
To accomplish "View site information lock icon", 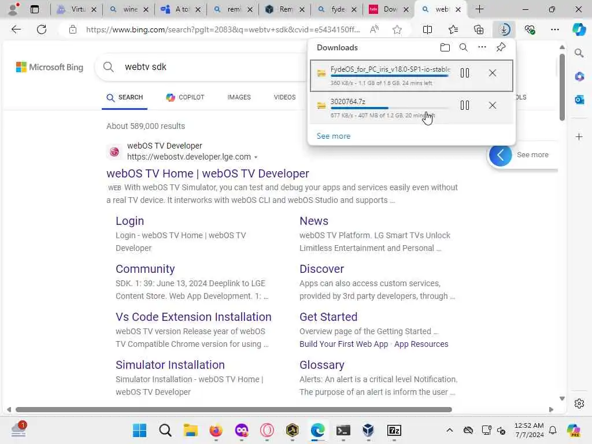I will (x=73, y=29).
